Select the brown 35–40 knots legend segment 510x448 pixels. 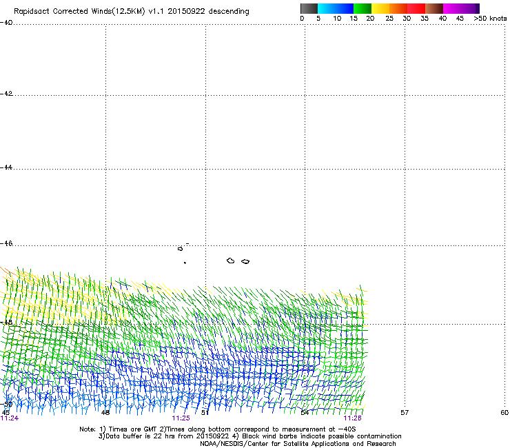(x=434, y=8)
